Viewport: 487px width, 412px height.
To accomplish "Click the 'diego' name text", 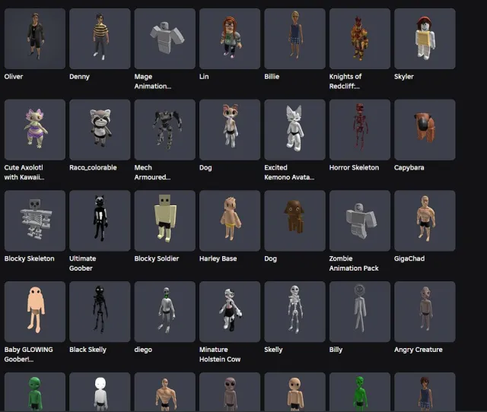I will point(143,350).
